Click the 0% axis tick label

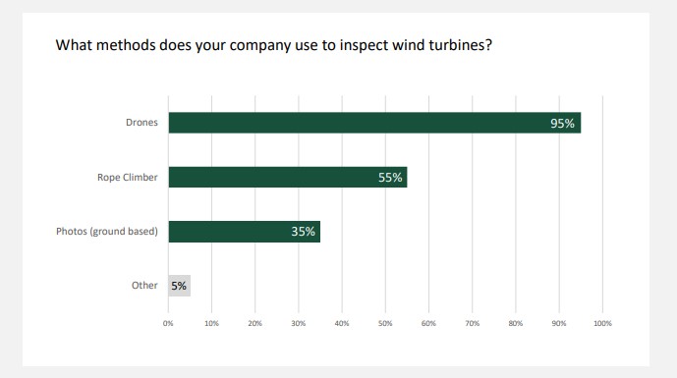pos(168,323)
